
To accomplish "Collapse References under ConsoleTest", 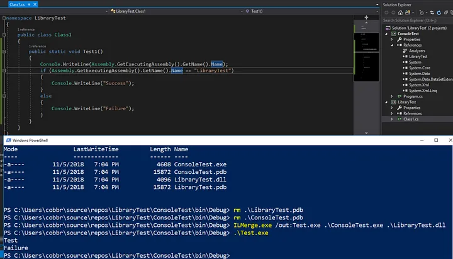I will click(x=392, y=45).
